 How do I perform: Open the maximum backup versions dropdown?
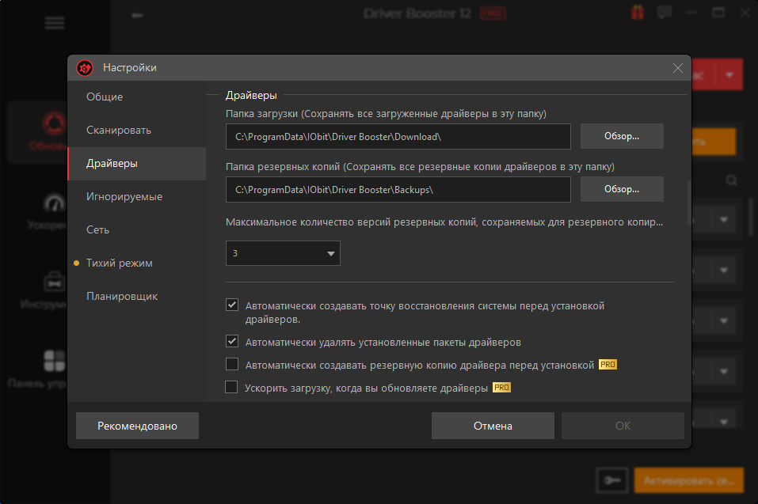click(x=283, y=253)
